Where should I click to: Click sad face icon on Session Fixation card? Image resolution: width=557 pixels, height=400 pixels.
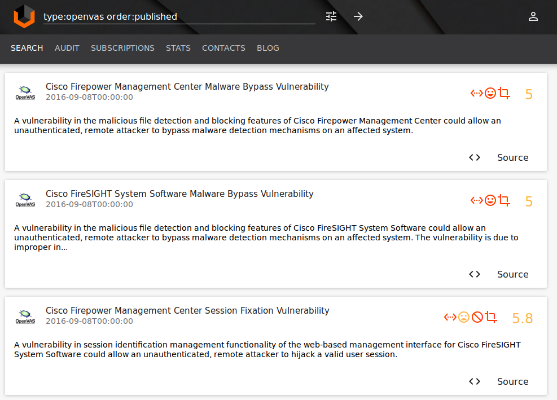463,317
